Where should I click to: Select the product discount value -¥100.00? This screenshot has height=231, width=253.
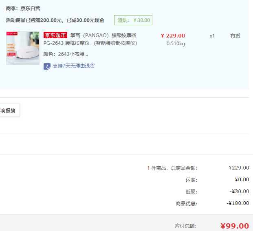click(238, 203)
